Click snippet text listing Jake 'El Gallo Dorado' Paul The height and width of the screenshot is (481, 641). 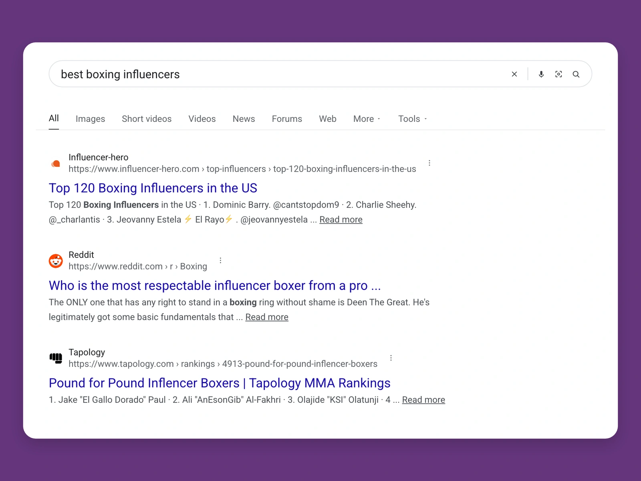pyautogui.click(x=225, y=400)
